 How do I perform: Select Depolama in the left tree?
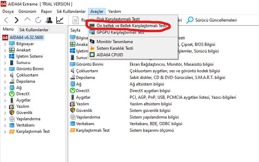pos(26,81)
